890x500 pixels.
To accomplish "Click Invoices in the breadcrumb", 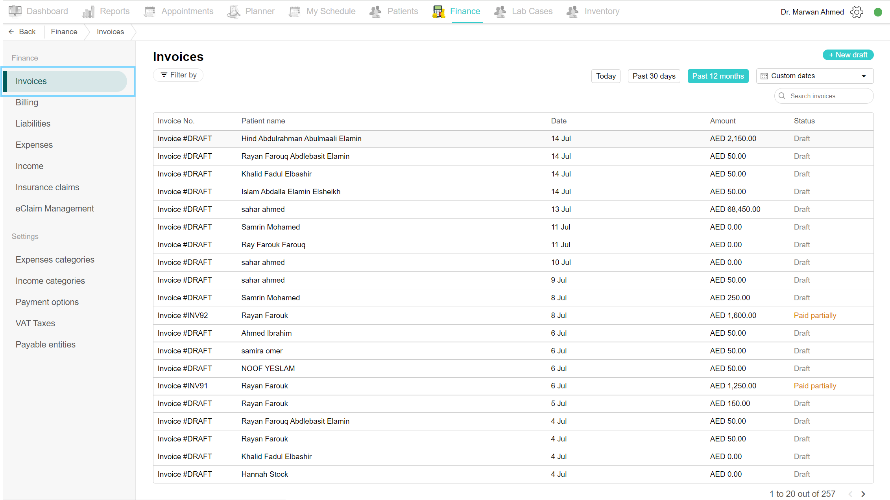I will [x=110, y=31].
